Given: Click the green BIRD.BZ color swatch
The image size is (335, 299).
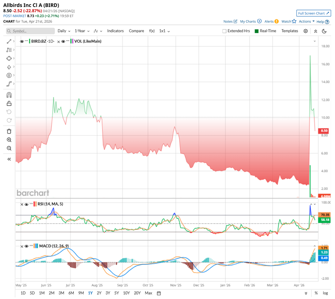Looking at the screenshot, I should pyautogui.click(x=29, y=41).
